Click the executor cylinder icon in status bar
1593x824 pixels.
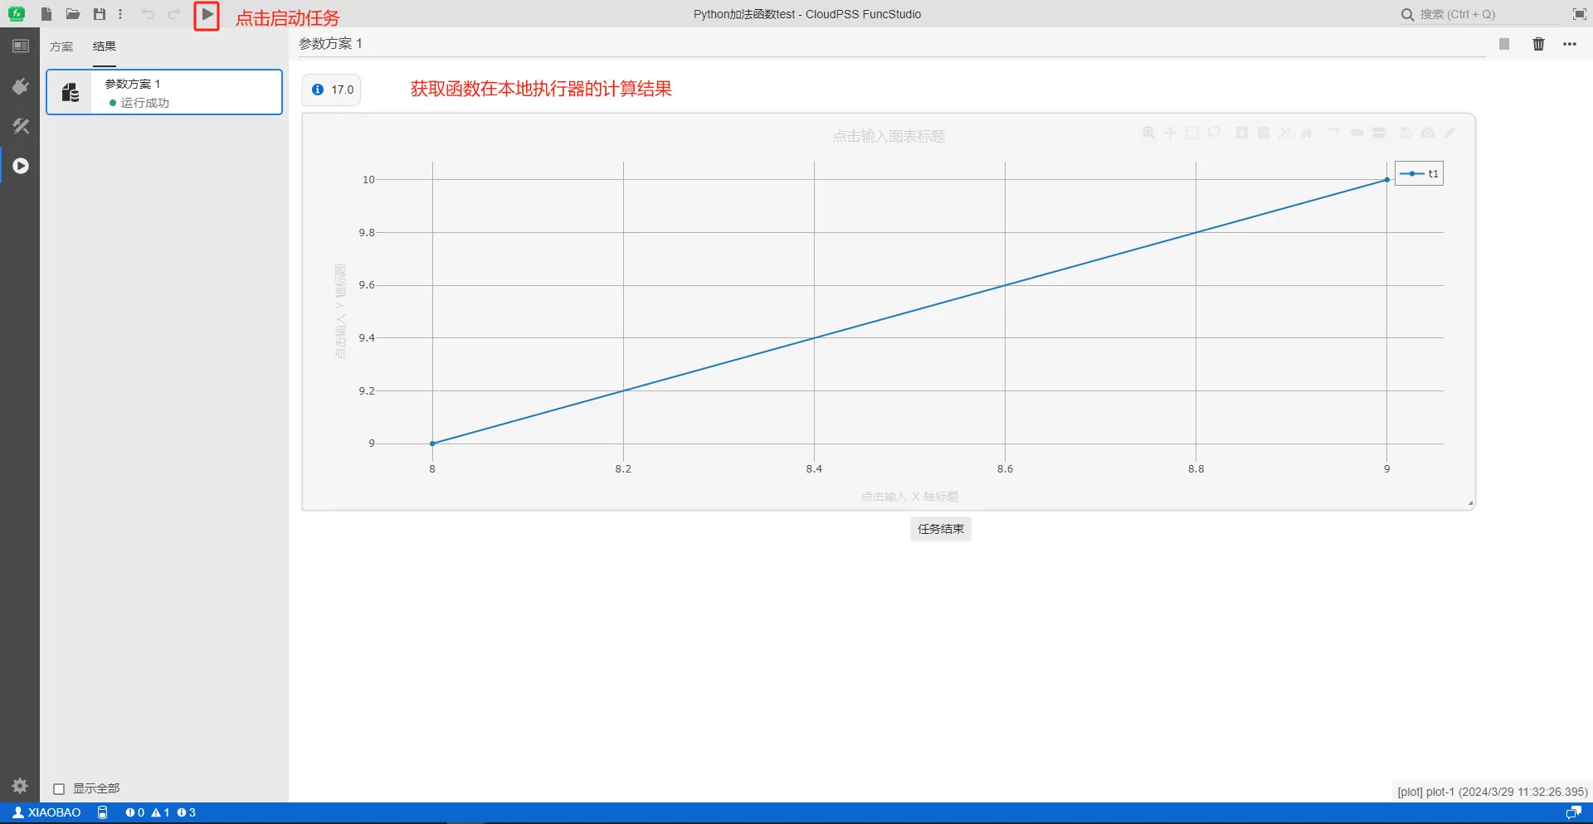pos(103,812)
